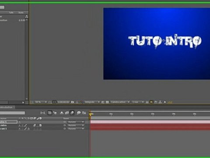Image resolution: width=210 pixels, height=158 pixels.
Task: Select the intro layer name
Action: tap(3, 125)
